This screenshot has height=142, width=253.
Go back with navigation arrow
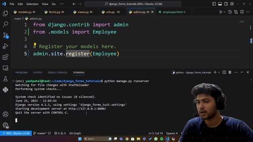tap(74, 4)
